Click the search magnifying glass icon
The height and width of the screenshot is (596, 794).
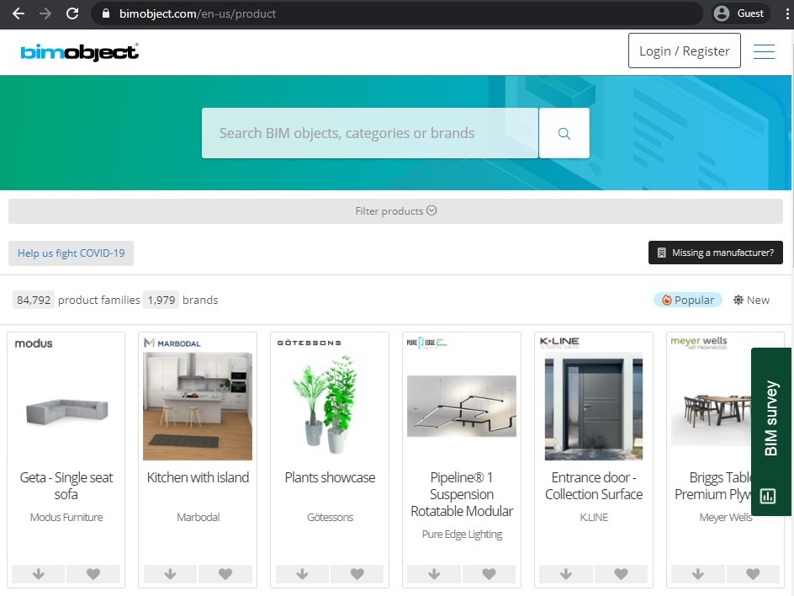coord(564,133)
